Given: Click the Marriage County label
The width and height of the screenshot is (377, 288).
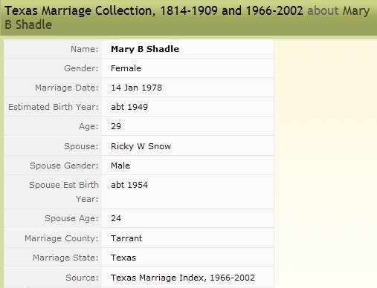Looking at the screenshot, I should (62, 238).
